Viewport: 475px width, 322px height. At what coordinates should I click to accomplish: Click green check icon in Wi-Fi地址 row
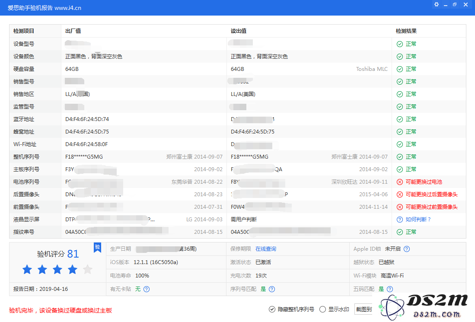[399, 144]
